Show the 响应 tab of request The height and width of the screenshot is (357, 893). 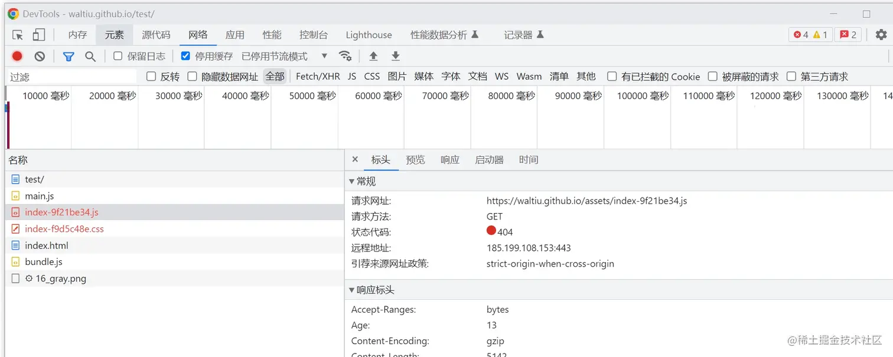pyautogui.click(x=450, y=160)
